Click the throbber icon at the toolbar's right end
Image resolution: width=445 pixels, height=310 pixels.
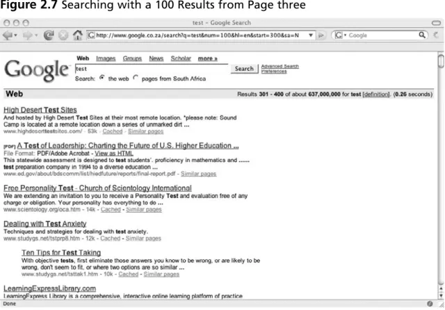pyautogui.click(x=436, y=35)
